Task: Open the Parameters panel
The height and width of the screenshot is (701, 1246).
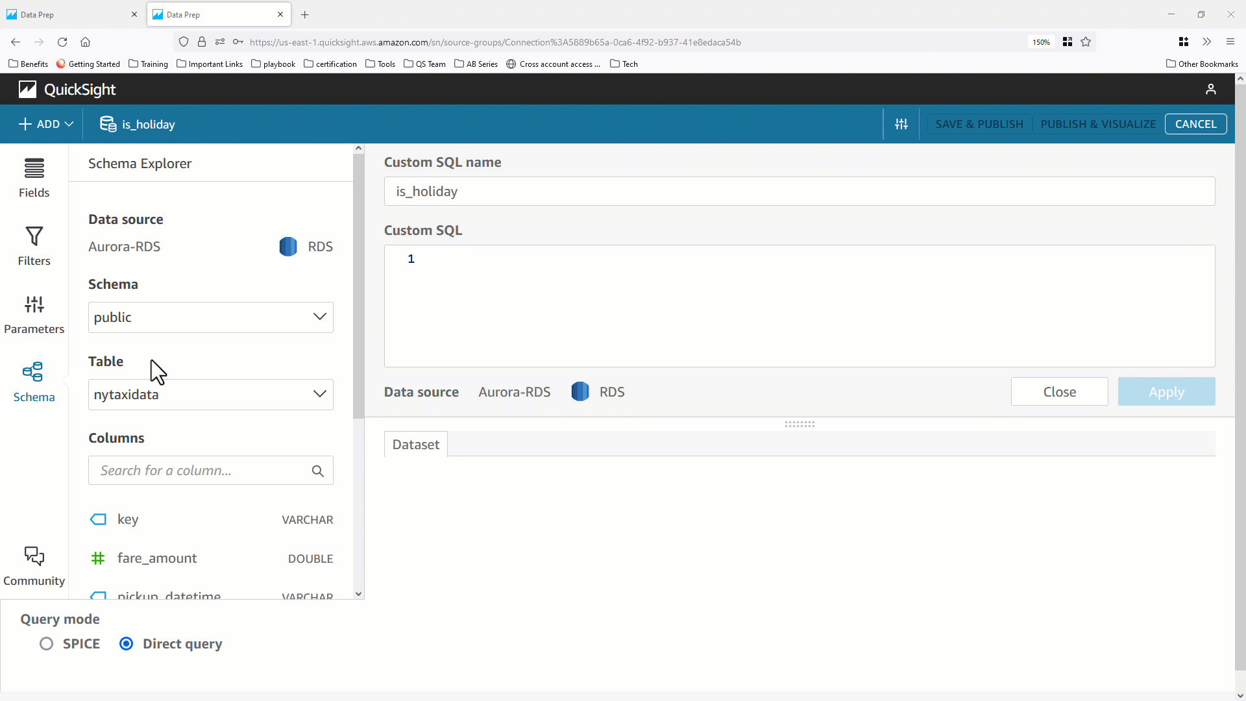Action: [x=34, y=314]
